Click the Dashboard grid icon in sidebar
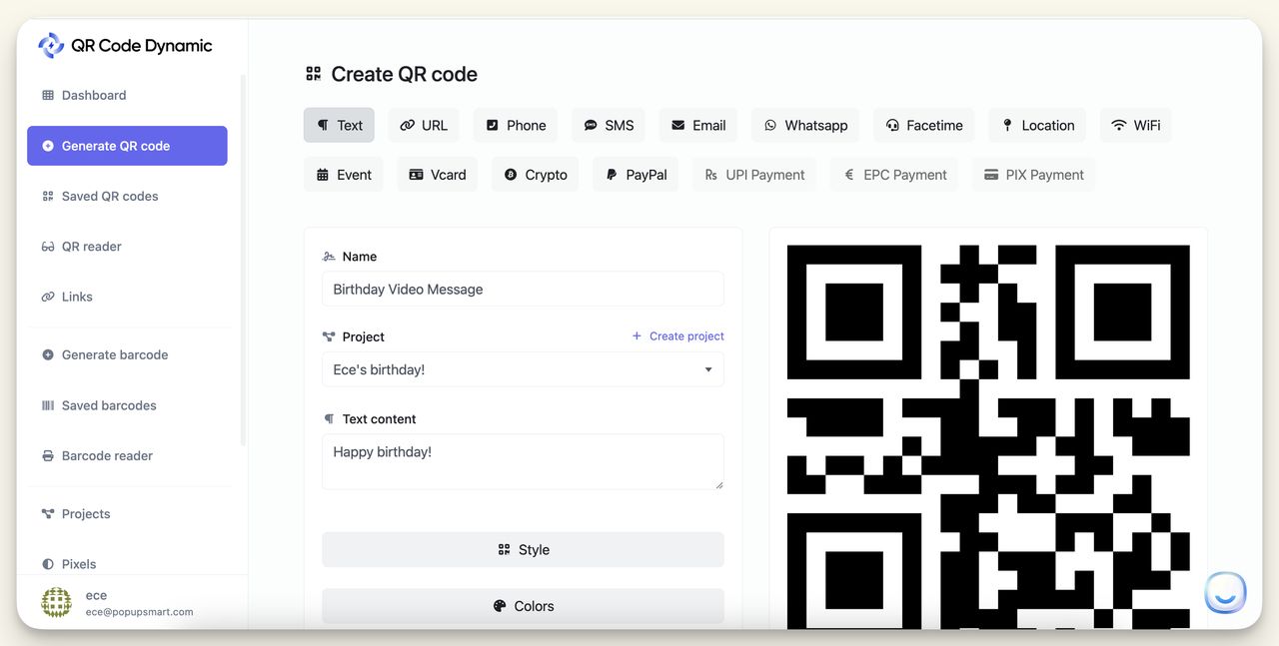 48,96
